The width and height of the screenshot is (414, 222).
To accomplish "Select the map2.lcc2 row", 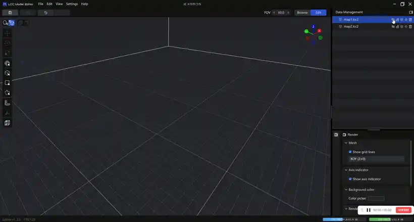I will pos(373,26).
